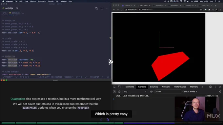Go back in the Chrome browser
Screen dimensions: 223x125
[114, 9]
